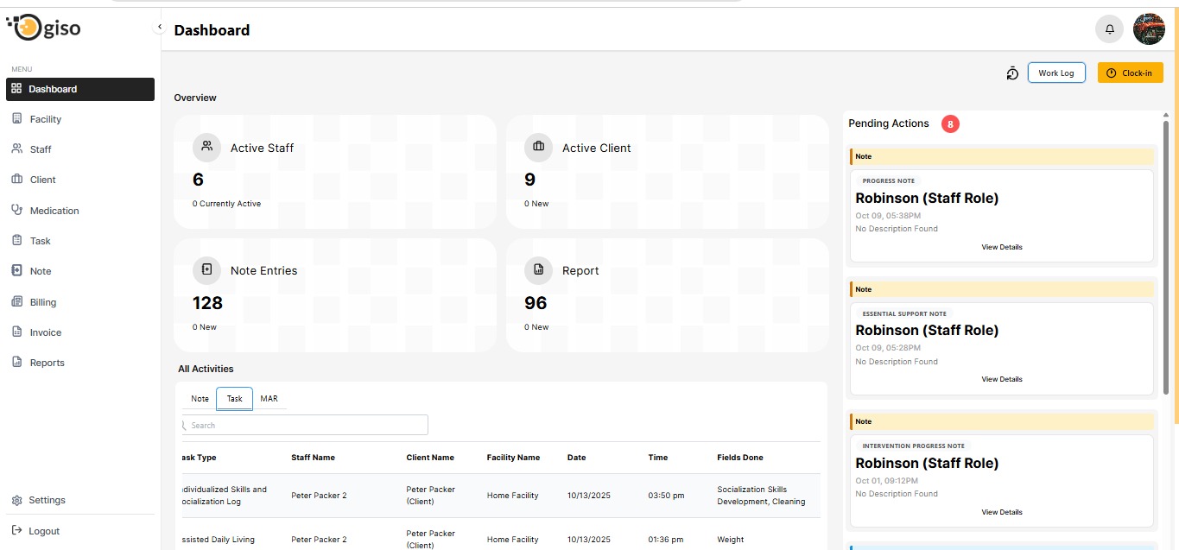Click the Active Staff people icon
1179x550 pixels.
tap(206, 147)
